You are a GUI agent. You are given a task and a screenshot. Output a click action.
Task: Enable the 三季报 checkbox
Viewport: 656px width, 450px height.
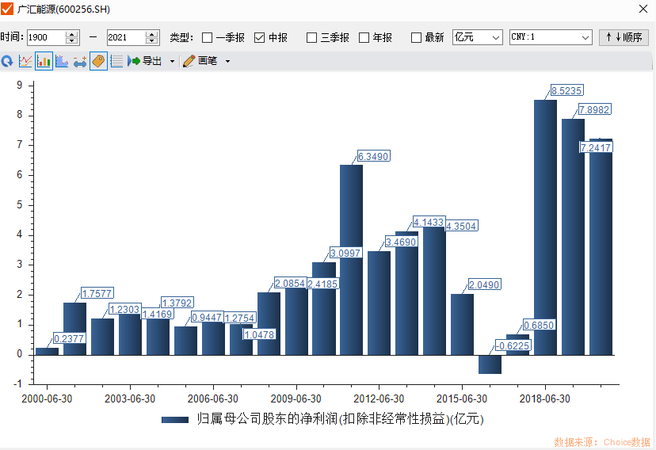311,38
